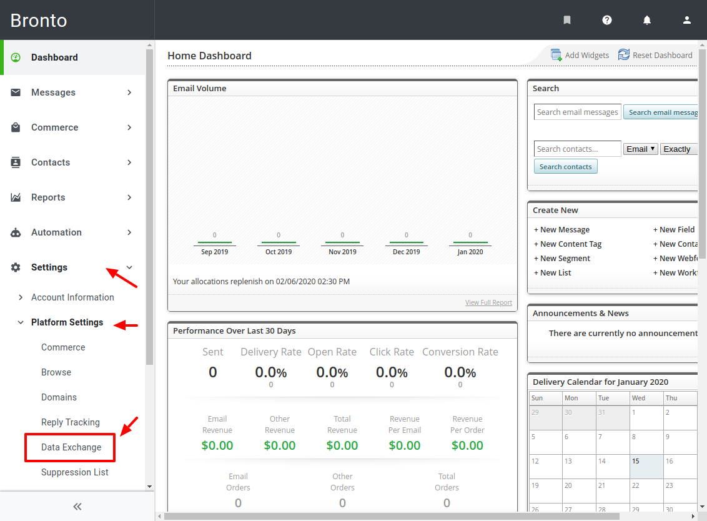Viewport: 707px width, 521px height.
Task: Collapse Platform Settings submenu arrow
Action: point(20,322)
